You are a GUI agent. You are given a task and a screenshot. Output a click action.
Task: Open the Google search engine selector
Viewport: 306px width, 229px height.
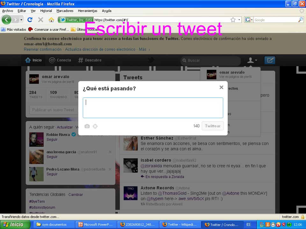click(x=249, y=20)
